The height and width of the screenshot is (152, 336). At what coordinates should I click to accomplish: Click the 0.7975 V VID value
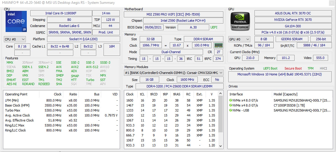[x=111, y=115]
